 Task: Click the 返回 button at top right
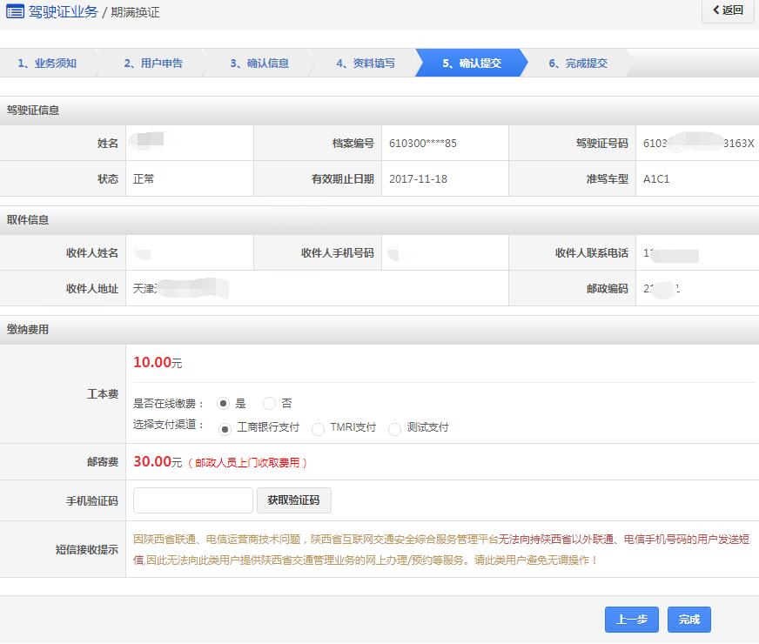tap(728, 11)
